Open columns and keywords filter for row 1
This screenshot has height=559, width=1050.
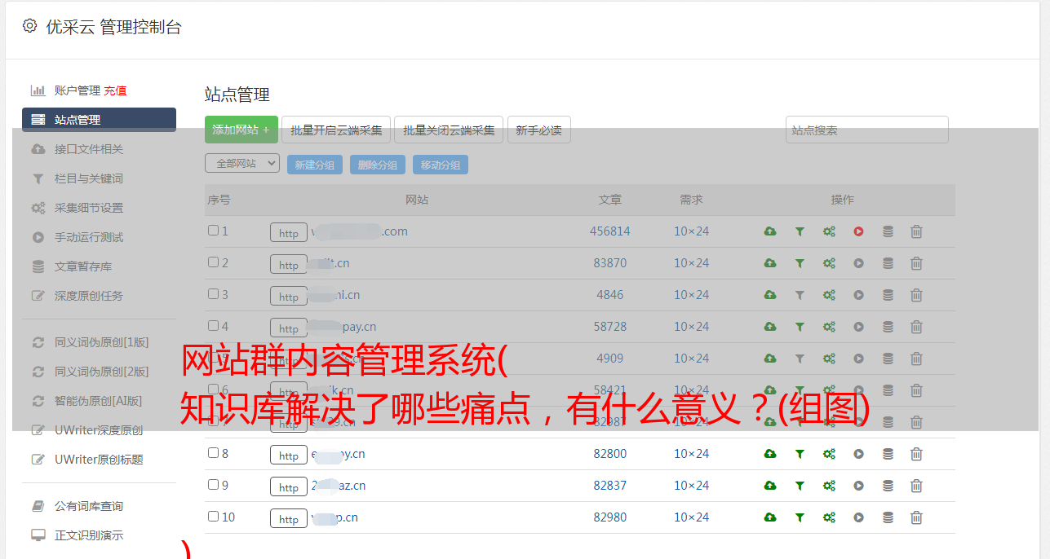click(x=800, y=231)
